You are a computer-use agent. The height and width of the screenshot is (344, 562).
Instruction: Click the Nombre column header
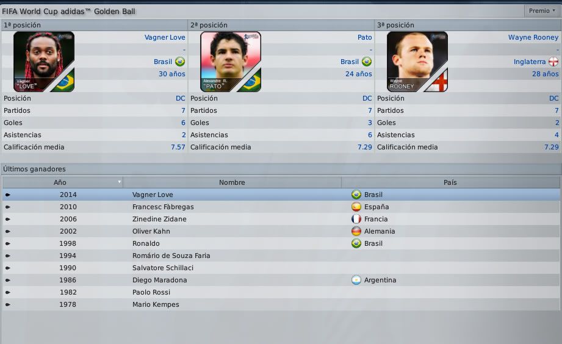click(232, 182)
